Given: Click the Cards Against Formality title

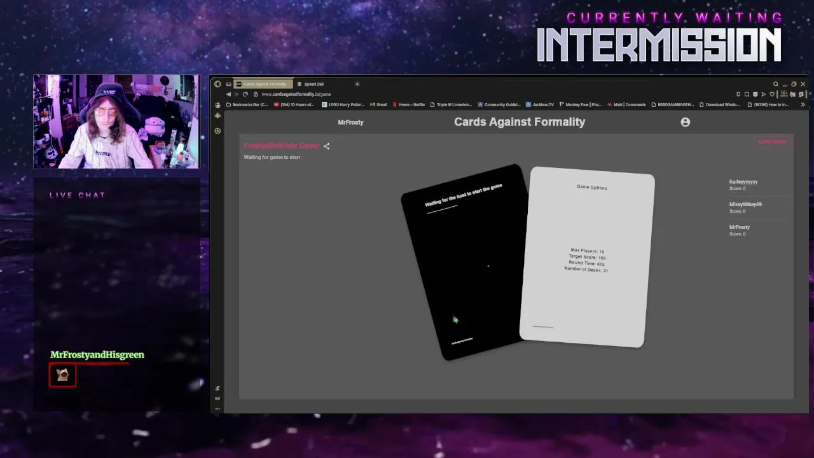Looking at the screenshot, I should (x=520, y=121).
